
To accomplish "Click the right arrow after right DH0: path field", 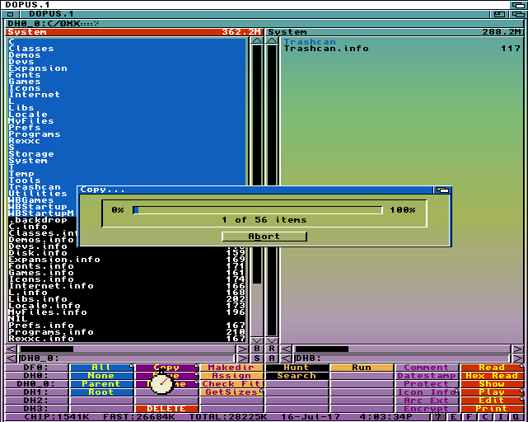I will click(517, 359).
